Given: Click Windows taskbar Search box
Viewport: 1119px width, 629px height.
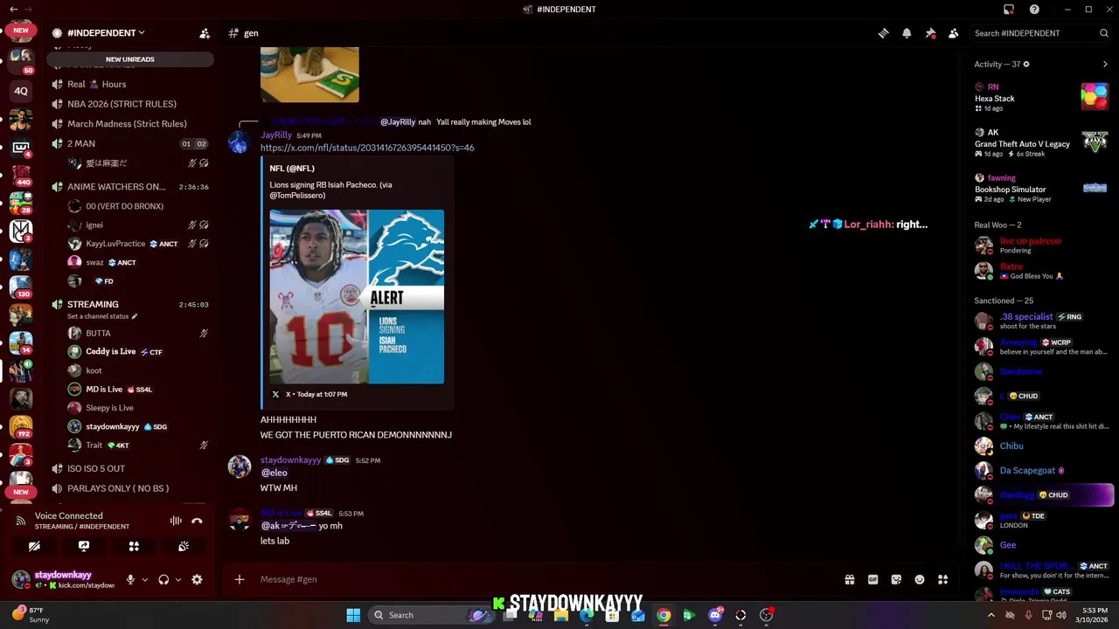Looking at the screenshot, I should (433, 615).
